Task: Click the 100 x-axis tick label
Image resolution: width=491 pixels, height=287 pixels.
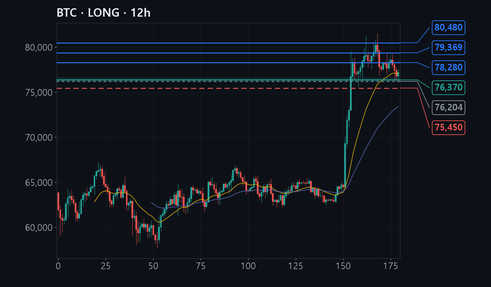Action: click(248, 266)
